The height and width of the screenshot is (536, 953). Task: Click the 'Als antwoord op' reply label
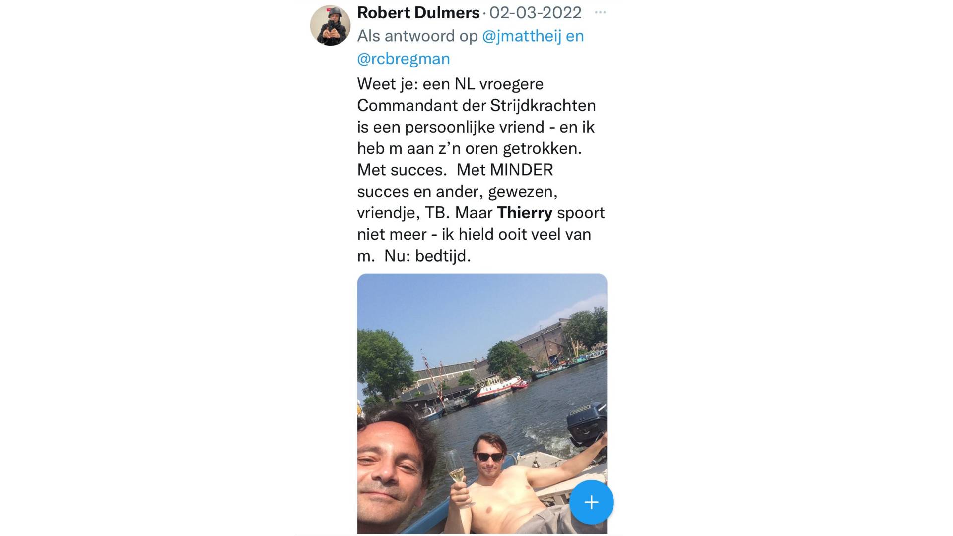coord(417,36)
